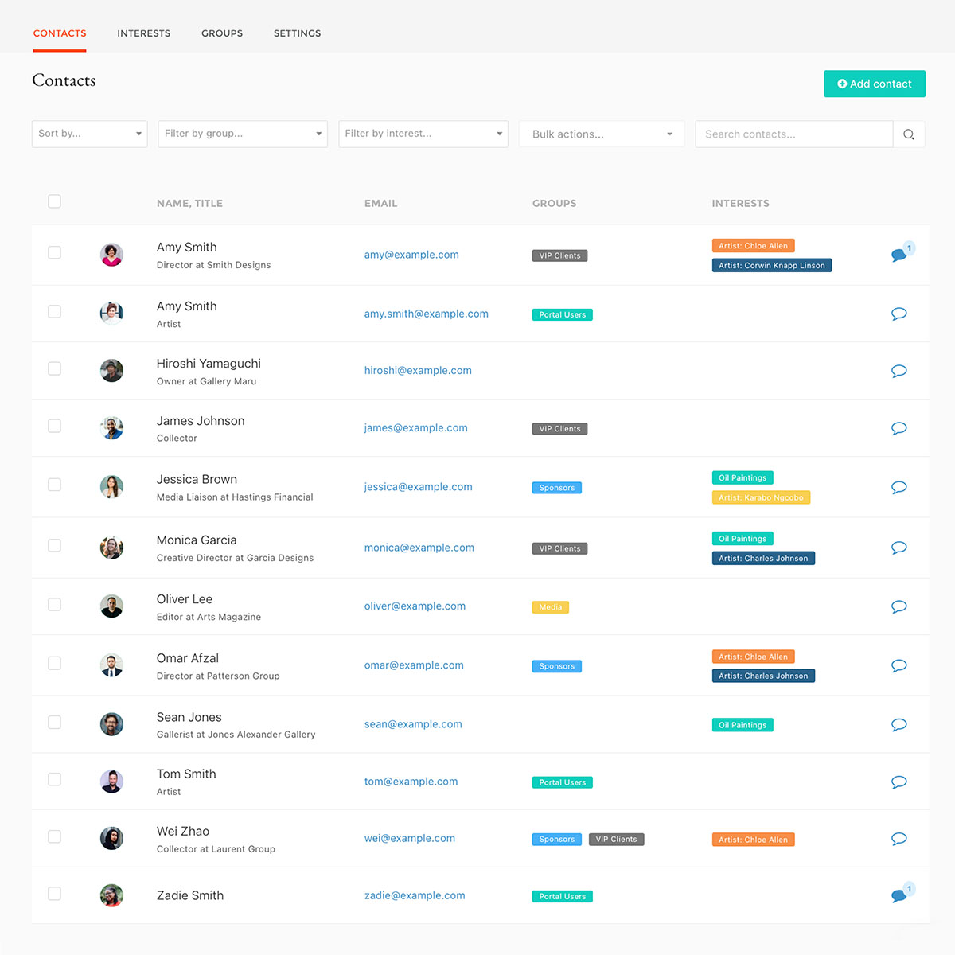
Task: Click Jessica Brown's avatar photo
Action: tap(111, 487)
